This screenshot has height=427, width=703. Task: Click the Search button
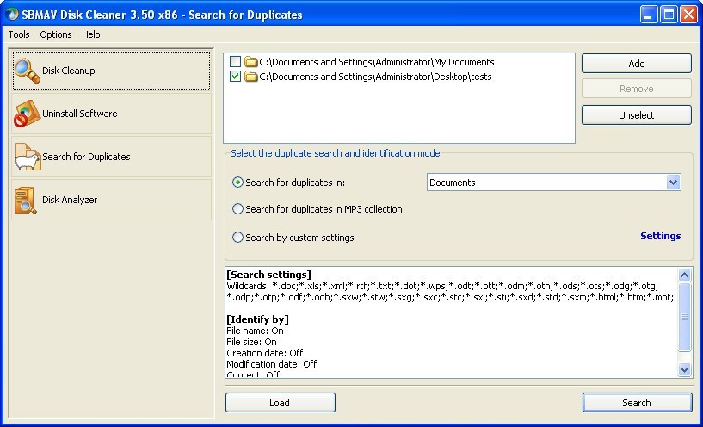636,403
